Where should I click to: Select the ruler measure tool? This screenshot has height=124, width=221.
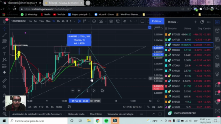coord(4,81)
